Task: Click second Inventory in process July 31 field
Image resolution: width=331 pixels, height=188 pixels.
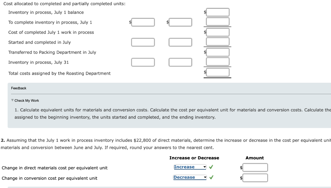Action: (180, 62)
